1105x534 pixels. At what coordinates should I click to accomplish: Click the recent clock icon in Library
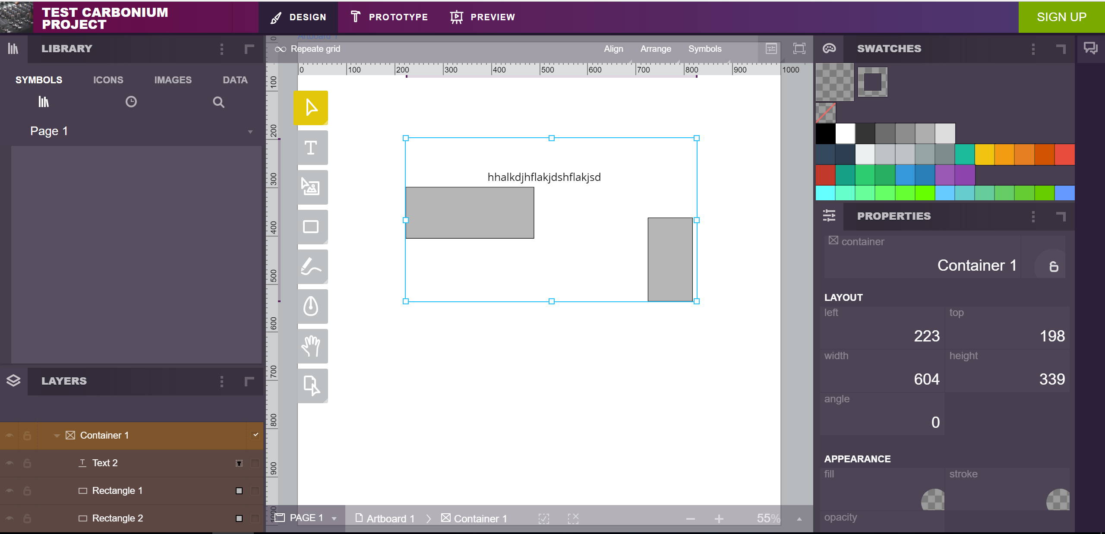click(131, 102)
